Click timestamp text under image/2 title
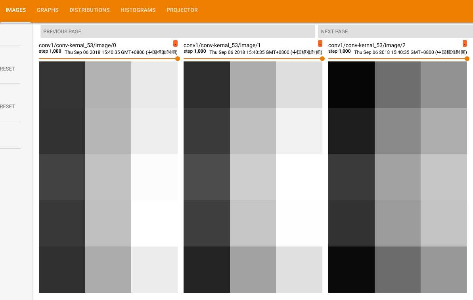This screenshot has height=300, width=473. point(411,52)
